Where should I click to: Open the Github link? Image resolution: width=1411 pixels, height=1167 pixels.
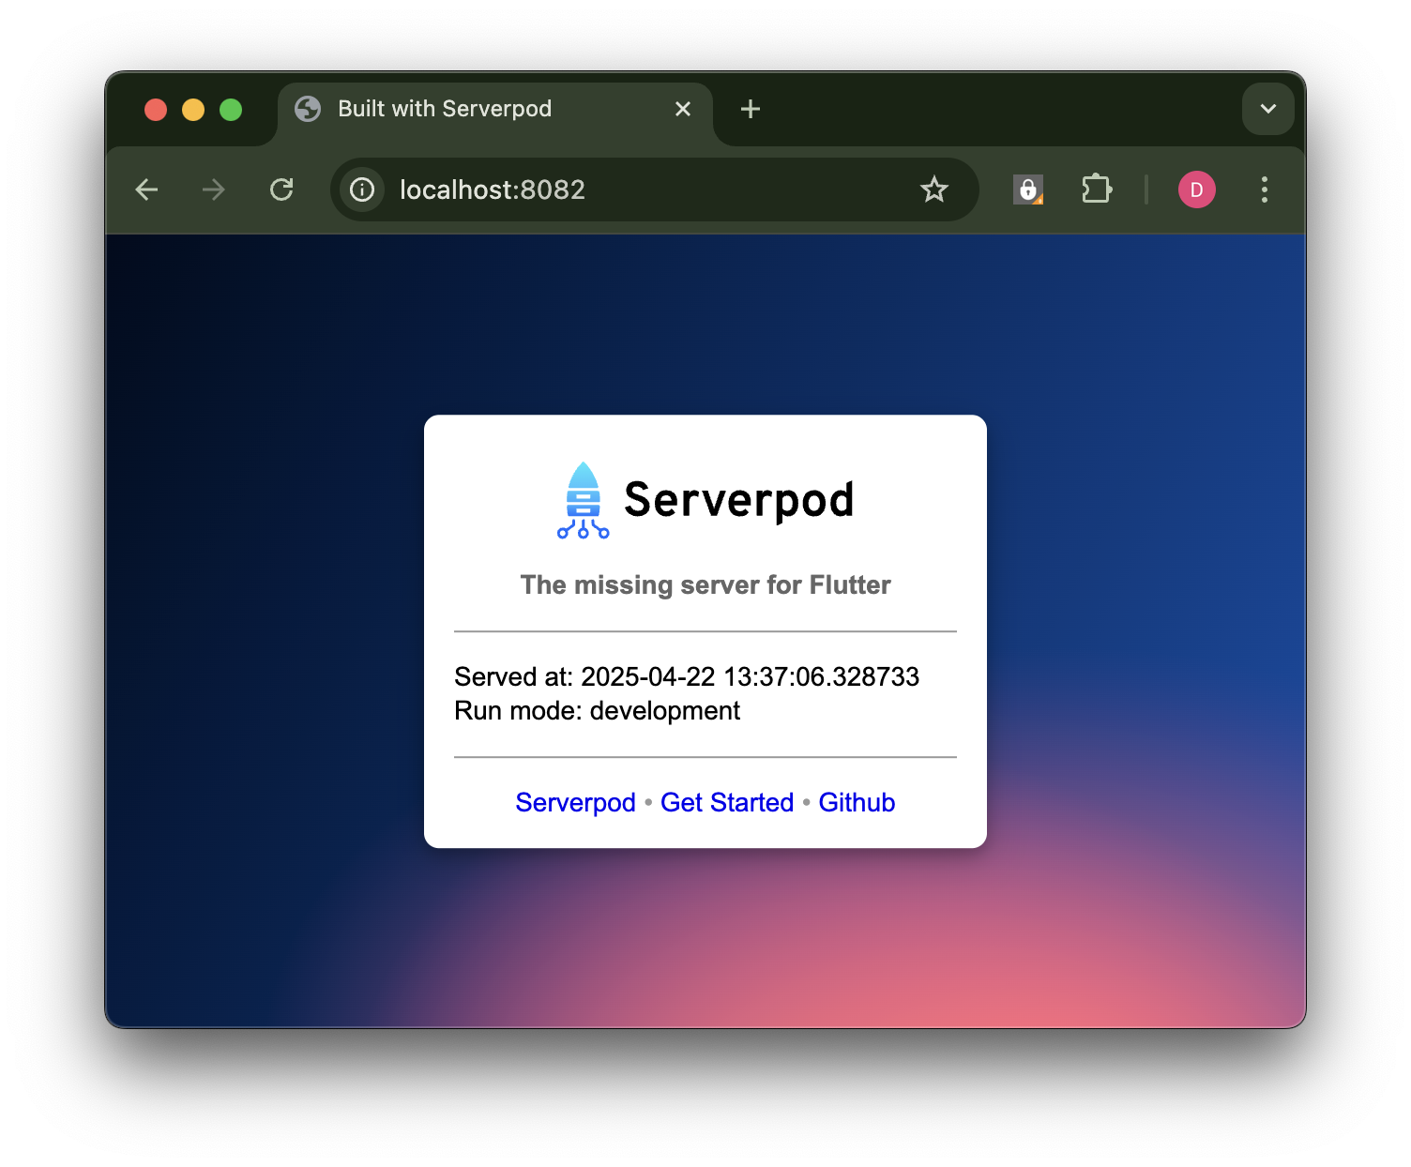[857, 802]
